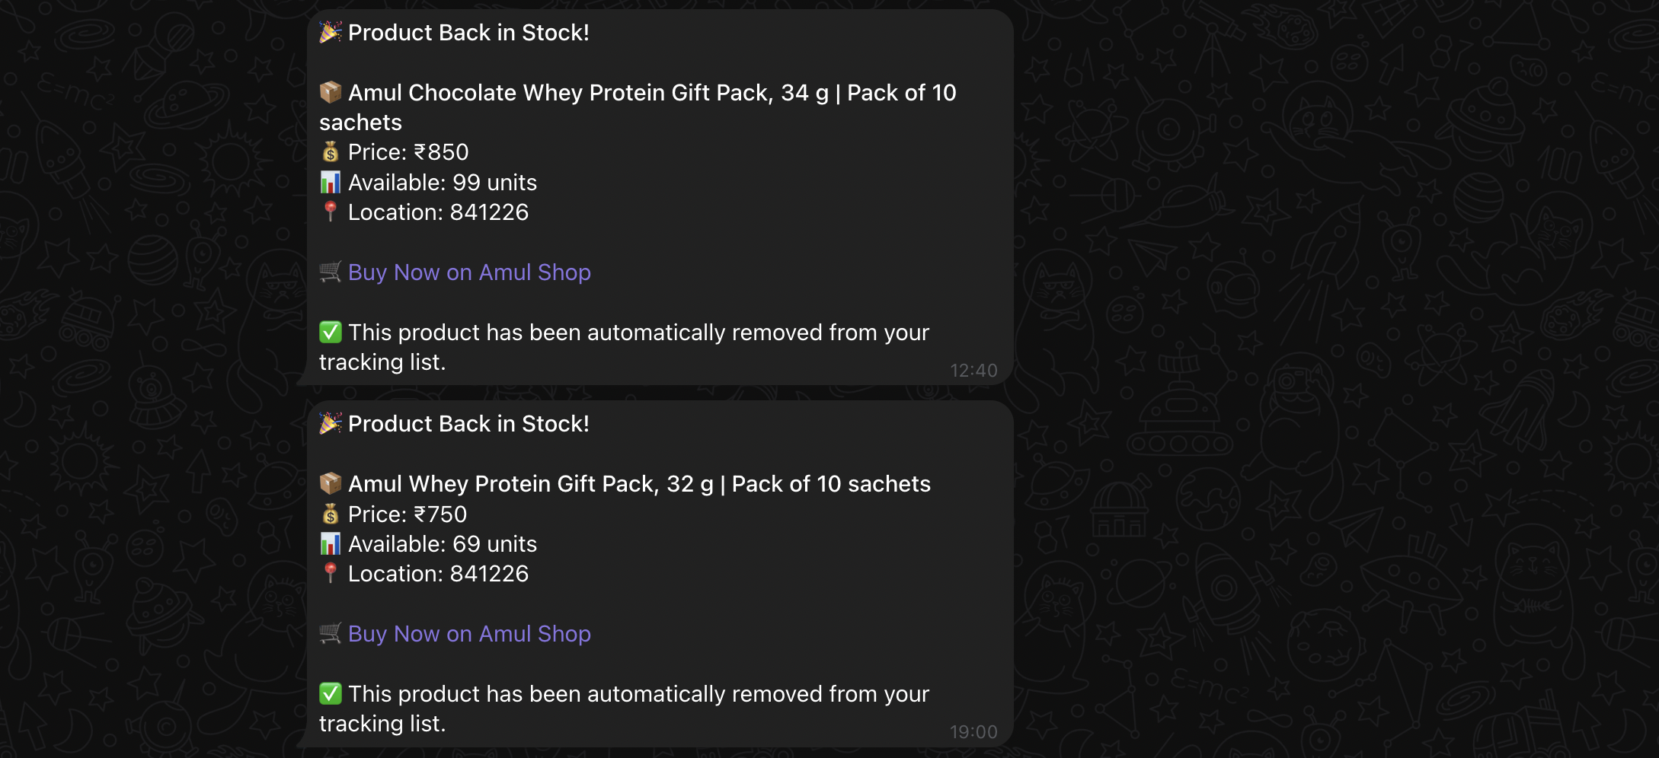Click shopping cart icon in first message
The image size is (1659, 758).
pyautogui.click(x=331, y=272)
